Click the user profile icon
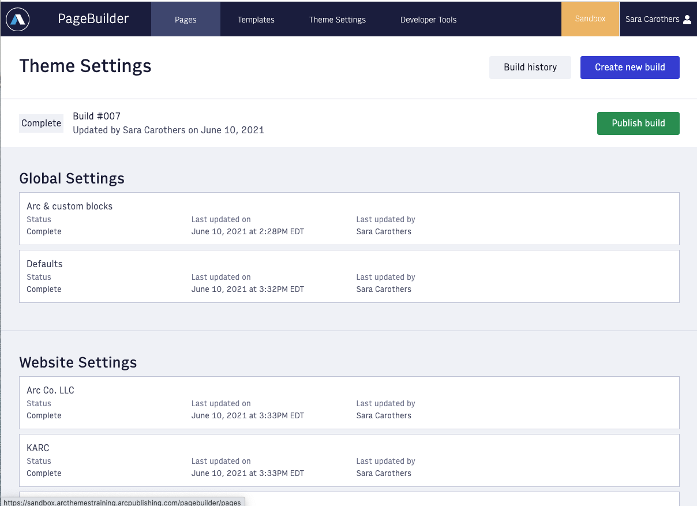 [687, 20]
